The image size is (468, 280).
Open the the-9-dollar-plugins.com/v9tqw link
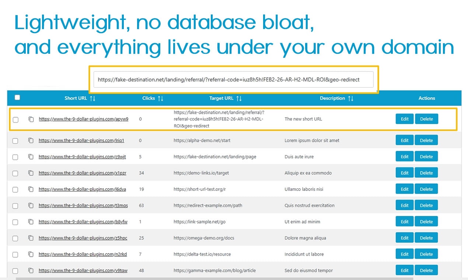tap(83, 270)
